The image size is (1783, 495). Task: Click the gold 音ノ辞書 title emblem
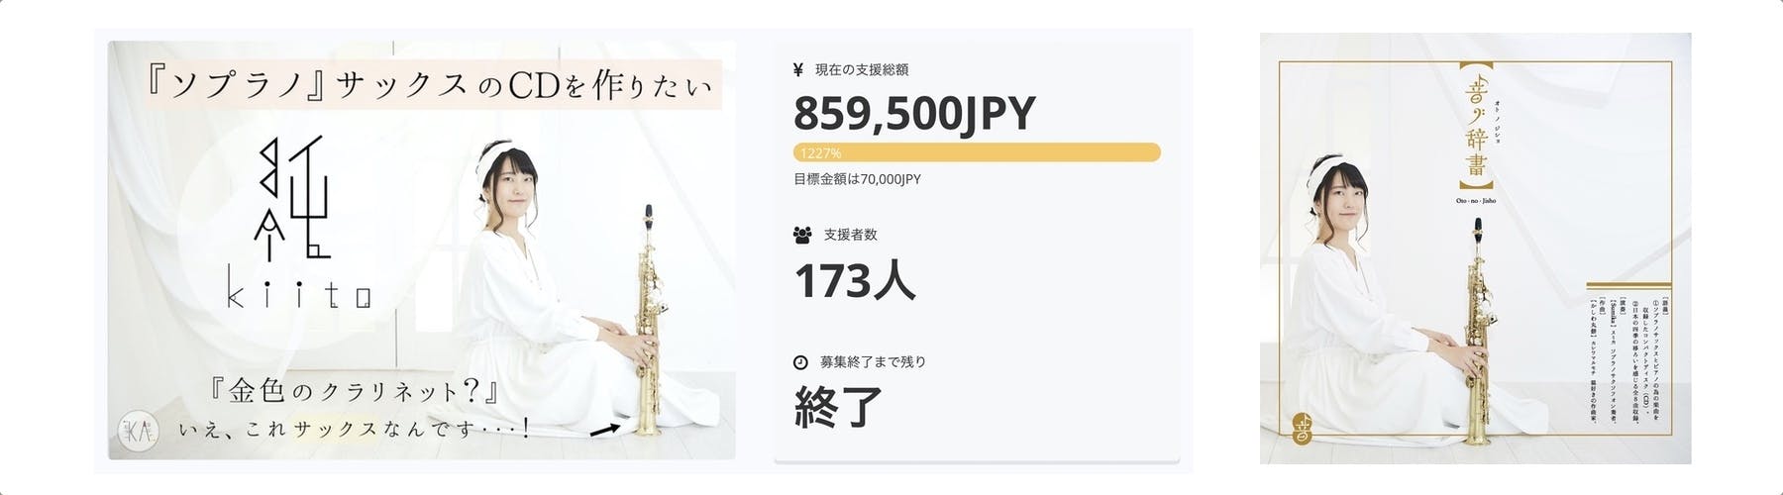click(x=1475, y=126)
